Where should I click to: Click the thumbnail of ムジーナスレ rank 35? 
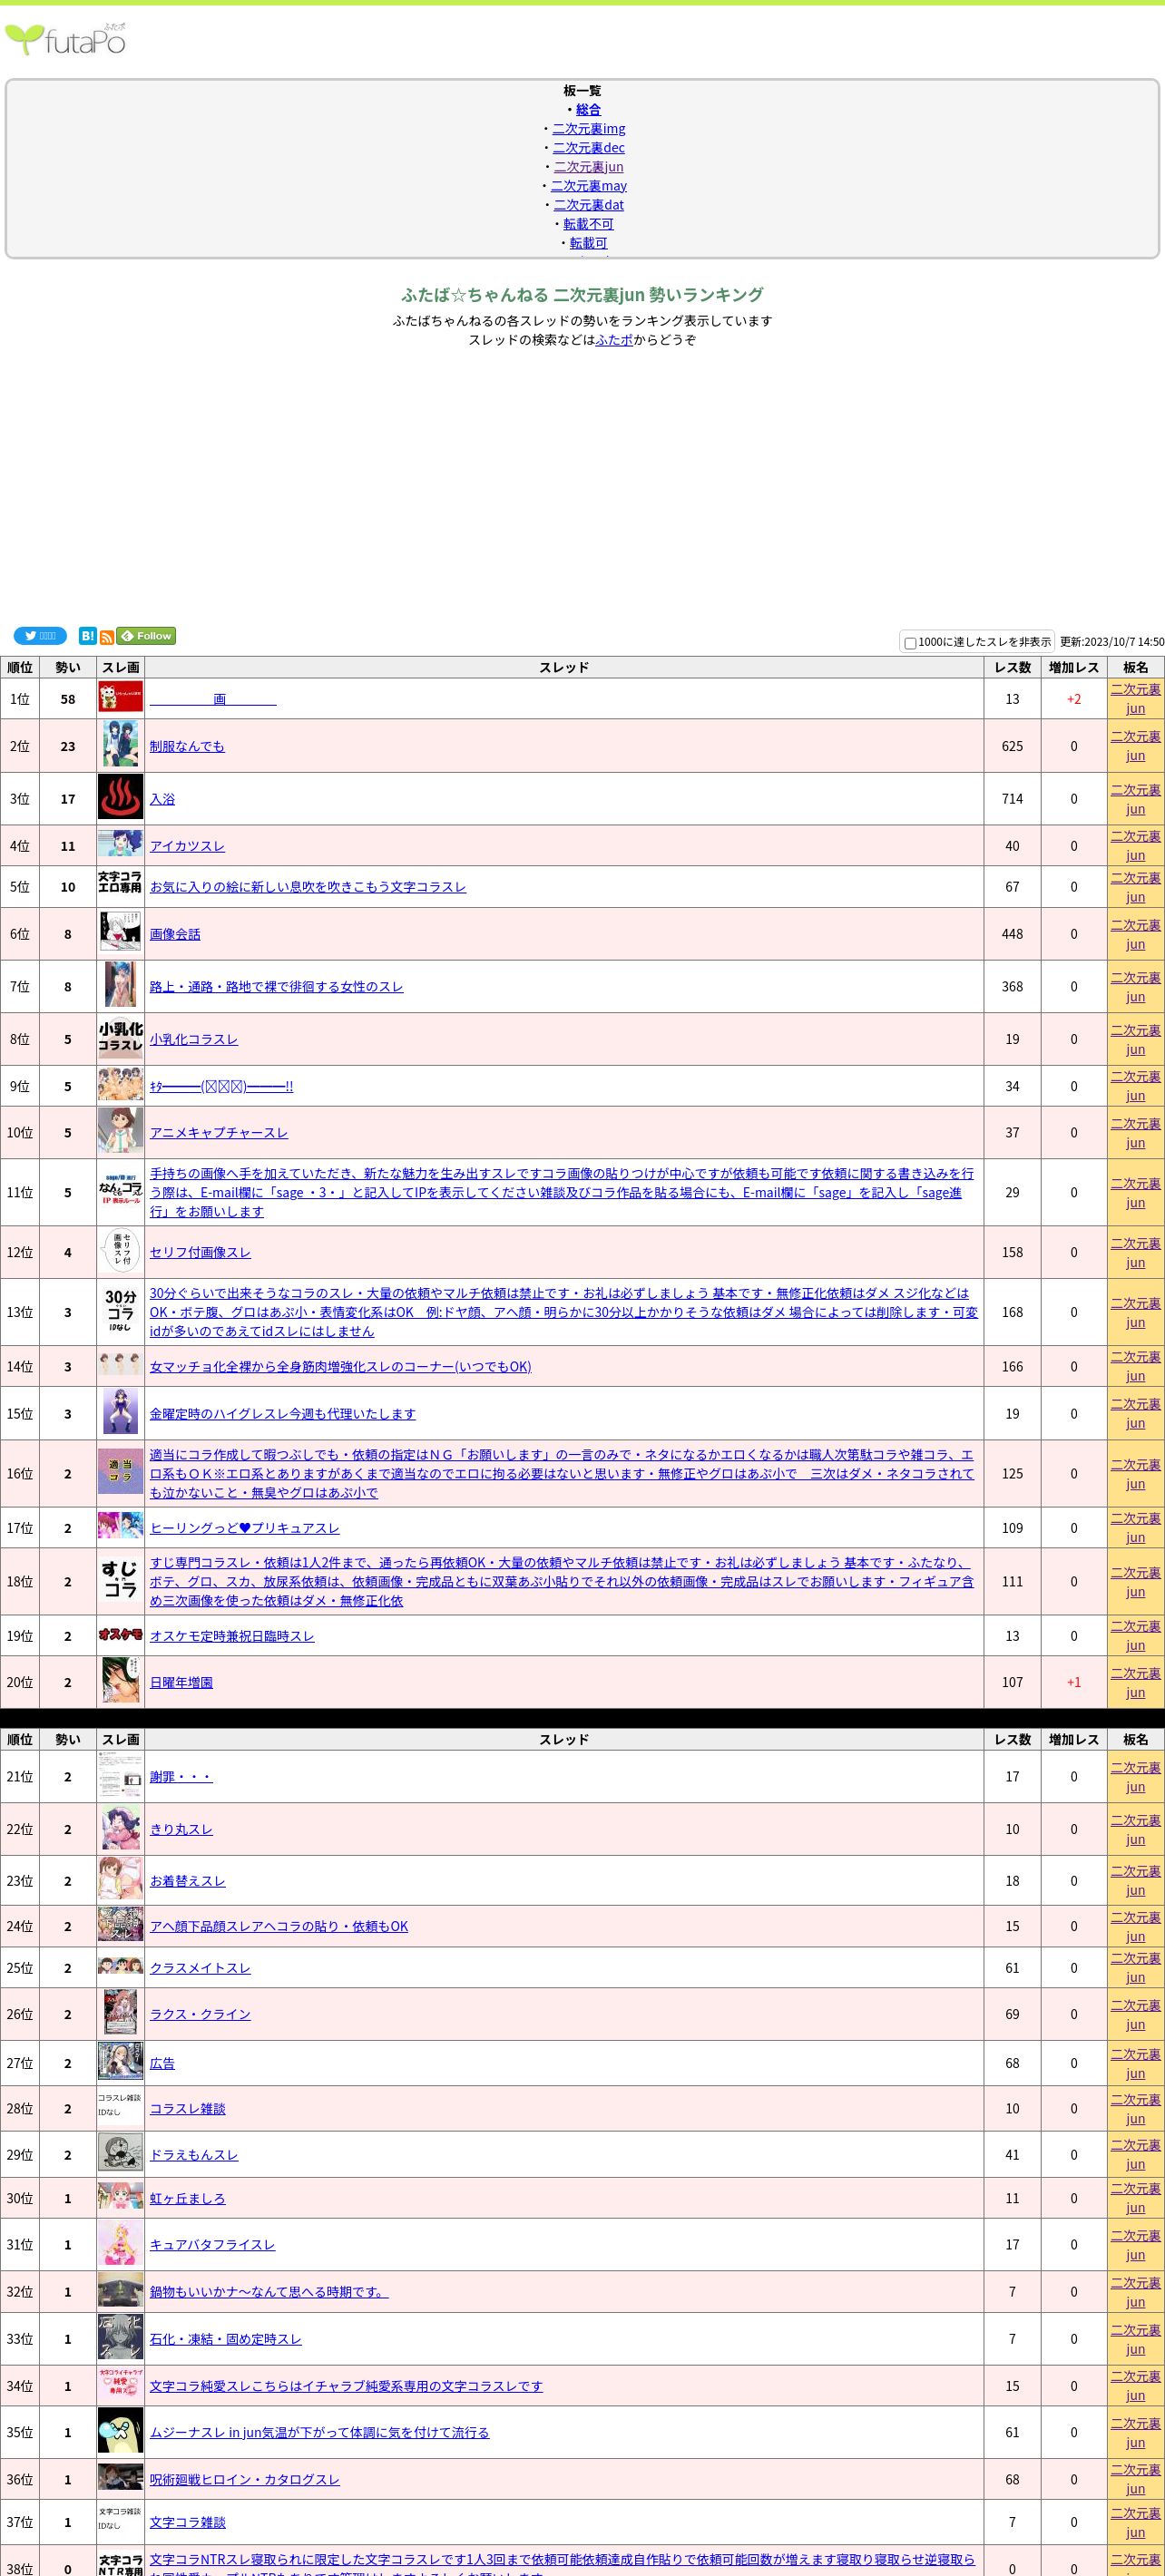(x=120, y=2431)
